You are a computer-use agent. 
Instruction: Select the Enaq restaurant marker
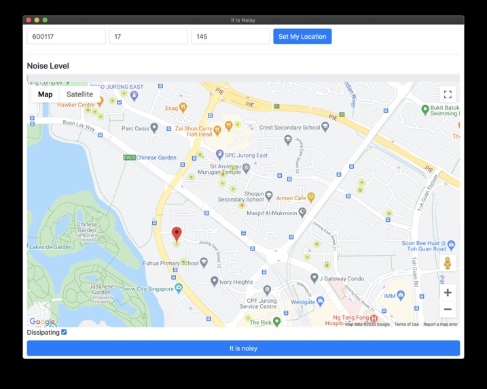click(x=183, y=108)
